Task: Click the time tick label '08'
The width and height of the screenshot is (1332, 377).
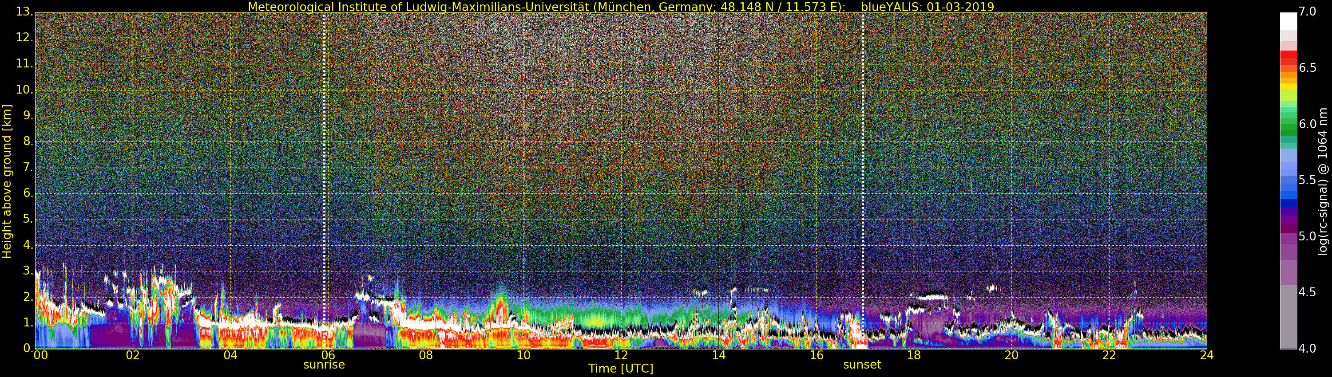Action: point(425,355)
